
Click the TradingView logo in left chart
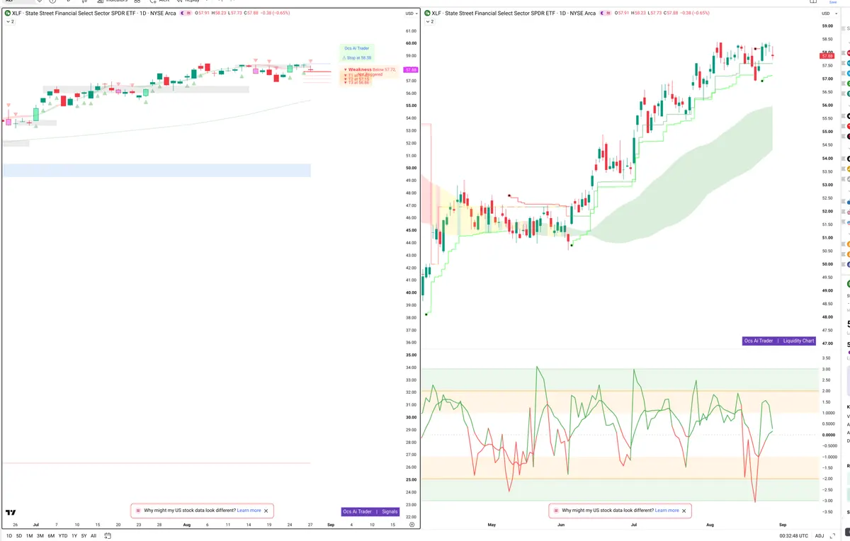(x=11, y=512)
